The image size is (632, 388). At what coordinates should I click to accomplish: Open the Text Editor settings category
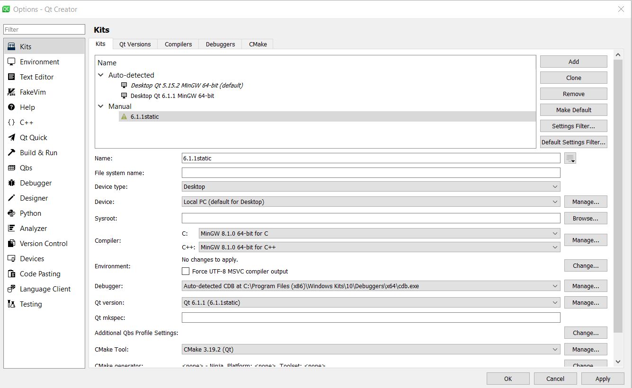44,77
